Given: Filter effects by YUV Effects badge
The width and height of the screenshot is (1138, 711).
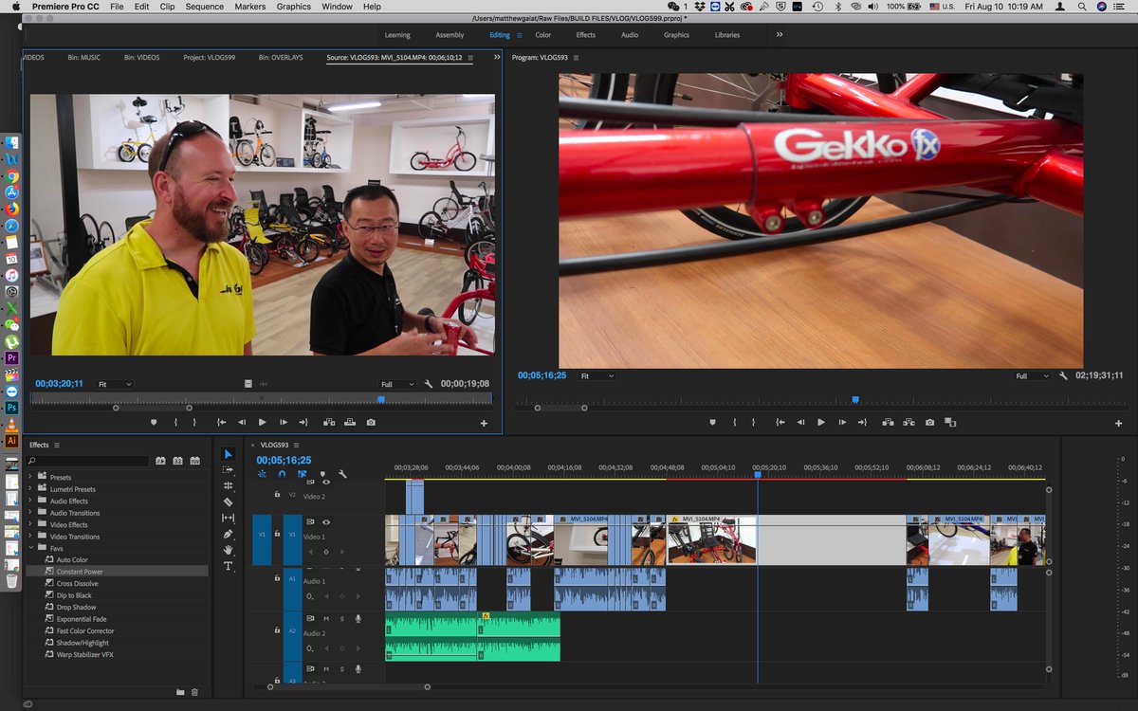Looking at the screenshot, I should tap(194, 461).
